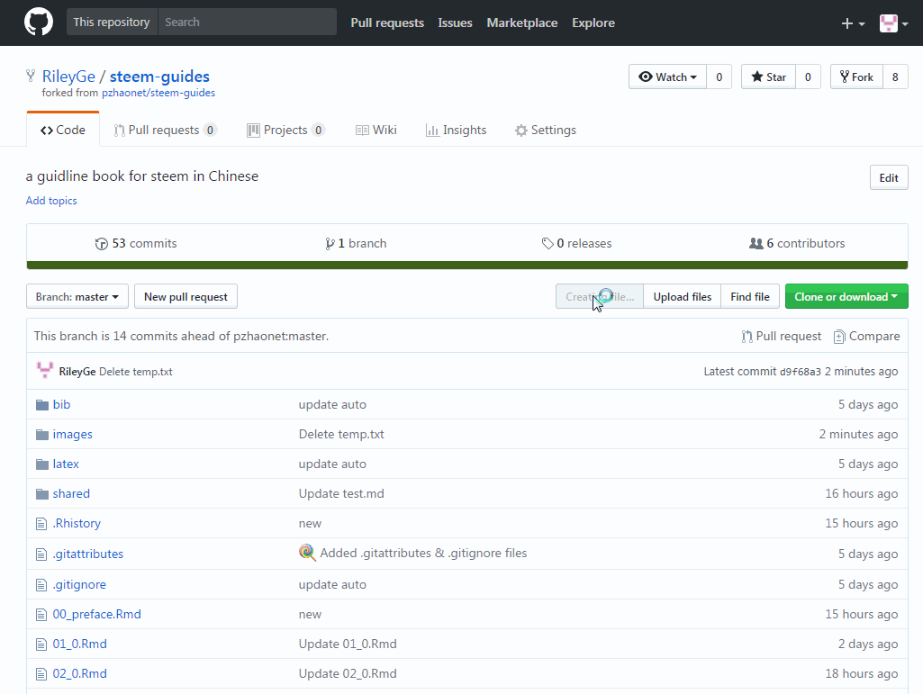
Task: Open the user avatar menu
Action: tap(893, 23)
